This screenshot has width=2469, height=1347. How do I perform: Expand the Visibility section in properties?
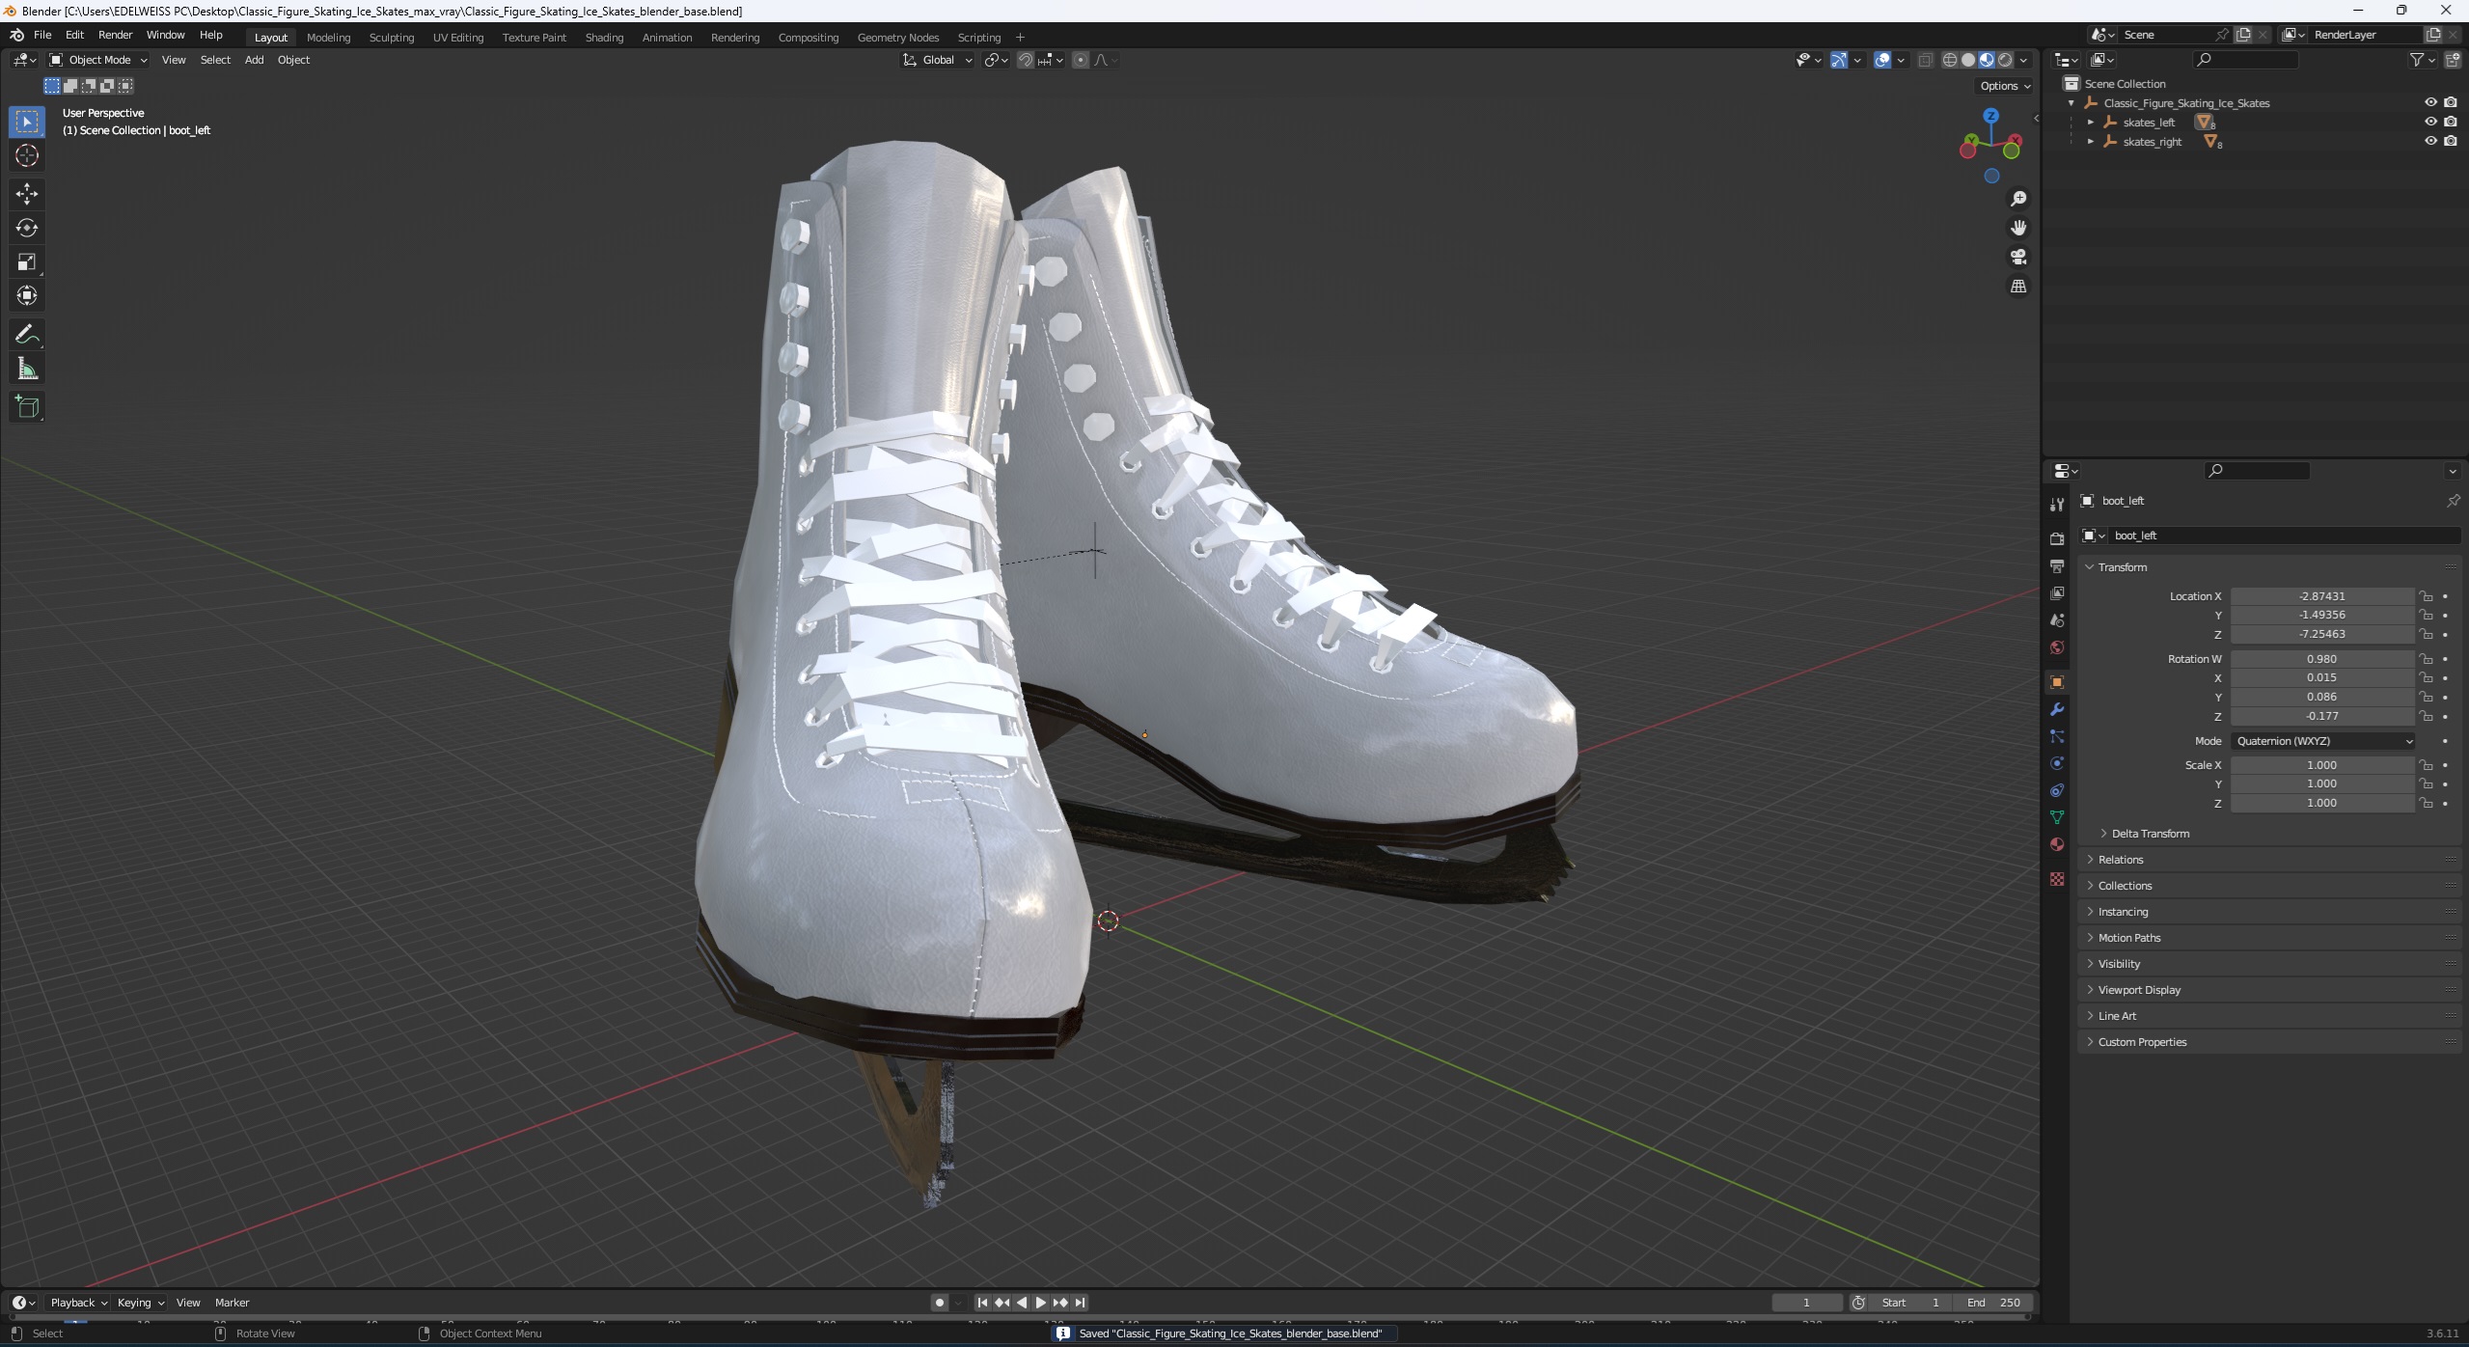point(2118,964)
